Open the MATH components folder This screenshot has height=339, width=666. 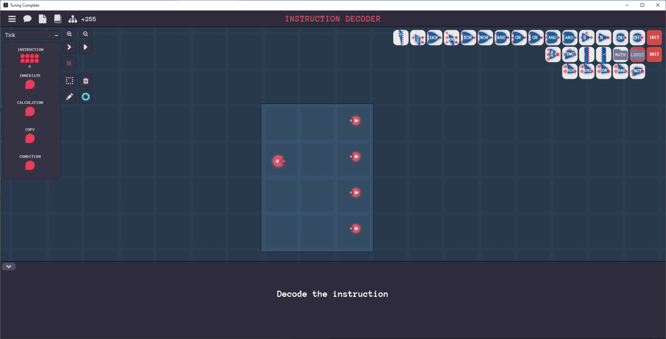pos(620,54)
